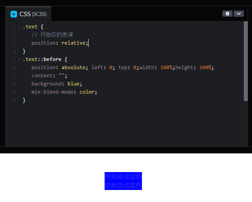Expand the CSS editor chevron dropdown menu
This screenshot has height=202, width=252.
[x=238, y=14]
